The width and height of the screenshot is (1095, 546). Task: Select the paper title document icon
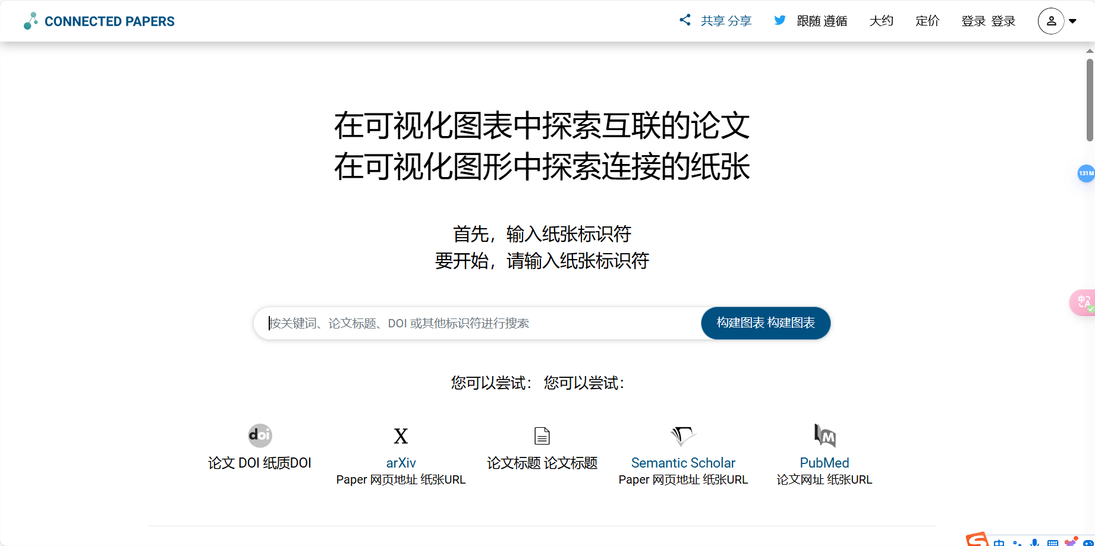coord(542,435)
